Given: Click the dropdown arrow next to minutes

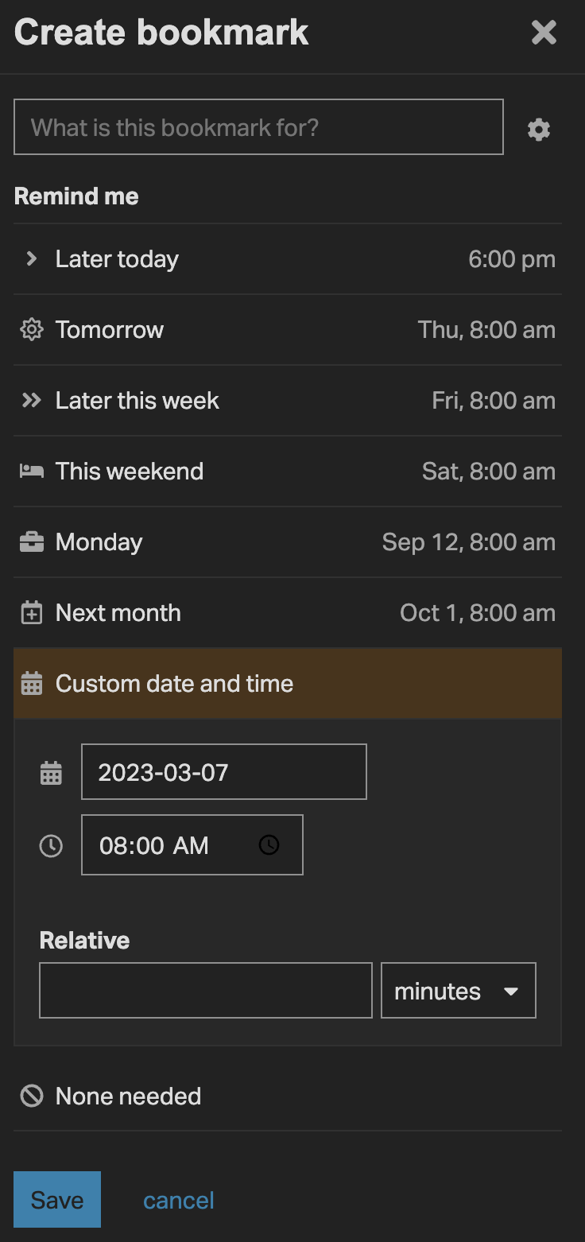Looking at the screenshot, I should pyautogui.click(x=511, y=992).
